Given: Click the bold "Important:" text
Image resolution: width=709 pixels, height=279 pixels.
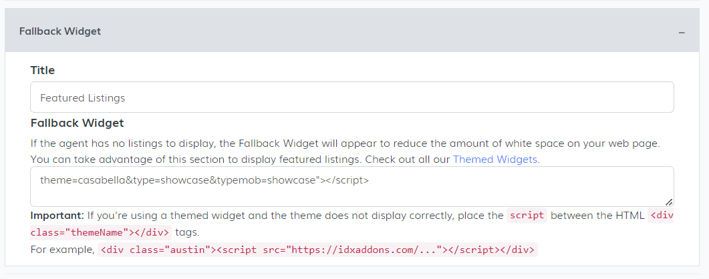Looking at the screenshot, I should coord(57,216).
